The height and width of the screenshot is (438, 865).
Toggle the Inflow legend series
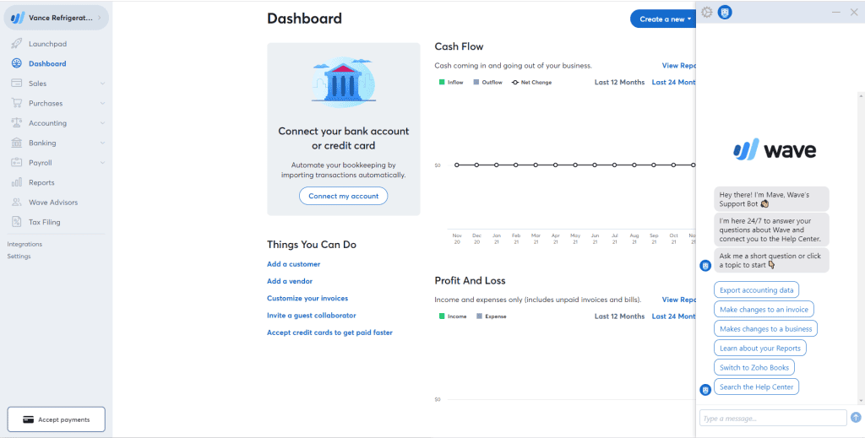tap(451, 83)
